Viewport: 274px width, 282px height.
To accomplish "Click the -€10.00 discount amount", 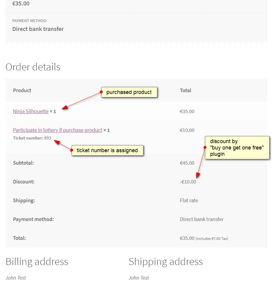I will point(188,182).
